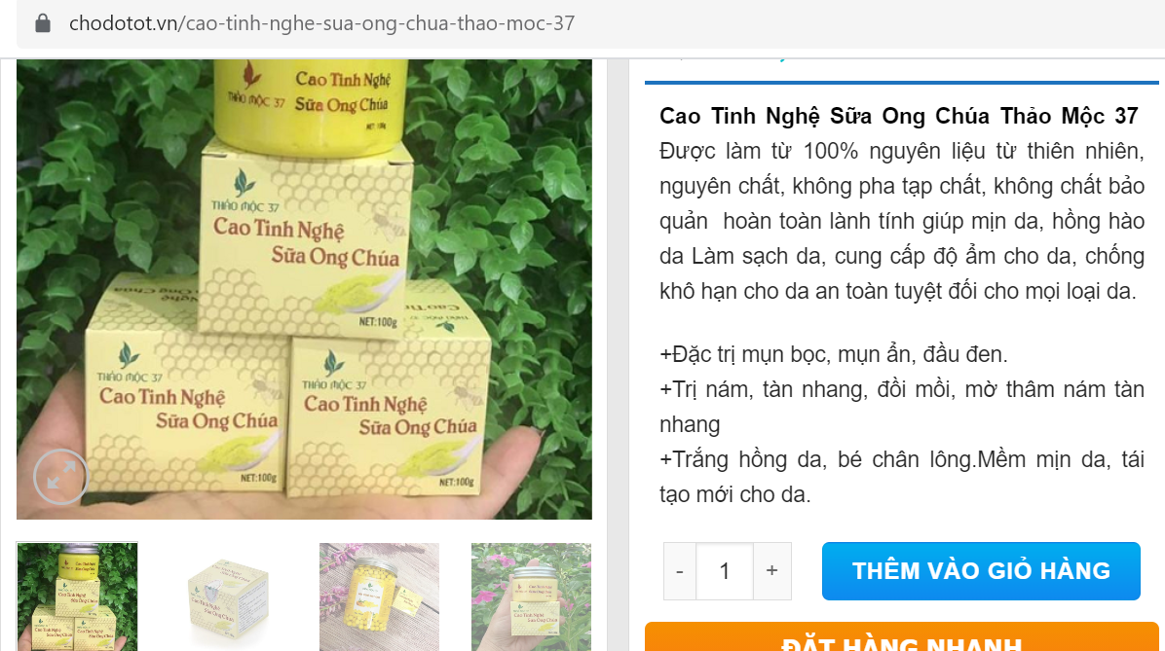Select the yellow pill jar thumbnail
This screenshot has width=1165, height=651.
pos(380,597)
